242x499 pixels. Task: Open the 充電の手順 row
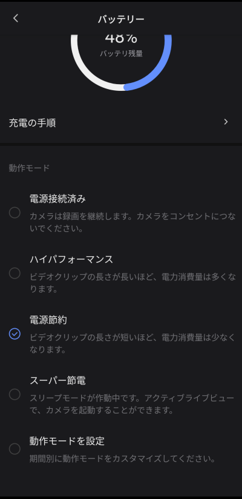121,122
